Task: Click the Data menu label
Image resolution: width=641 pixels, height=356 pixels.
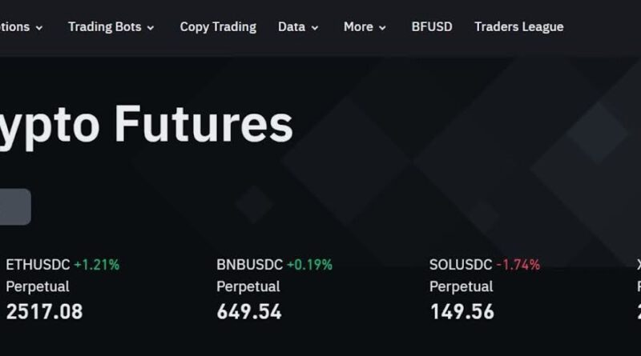Action: (291, 26)
